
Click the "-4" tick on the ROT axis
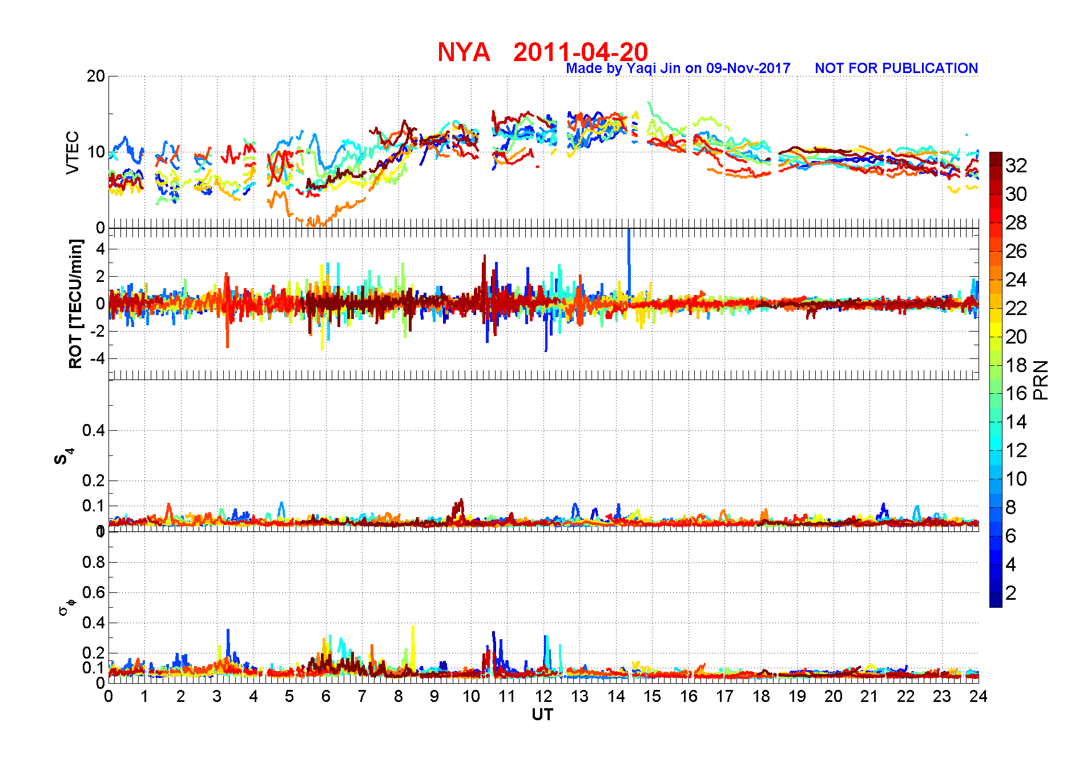pos(98,359)
